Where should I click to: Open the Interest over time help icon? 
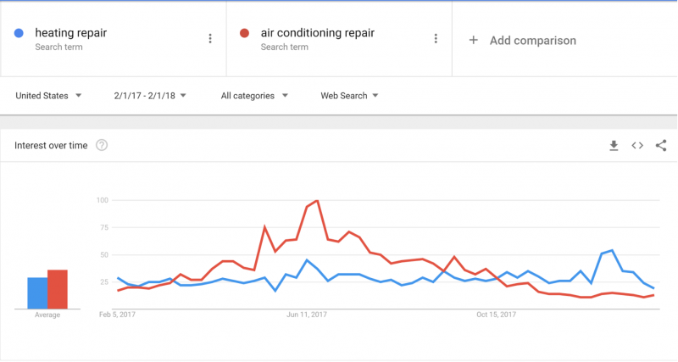(x=102, y=145)
